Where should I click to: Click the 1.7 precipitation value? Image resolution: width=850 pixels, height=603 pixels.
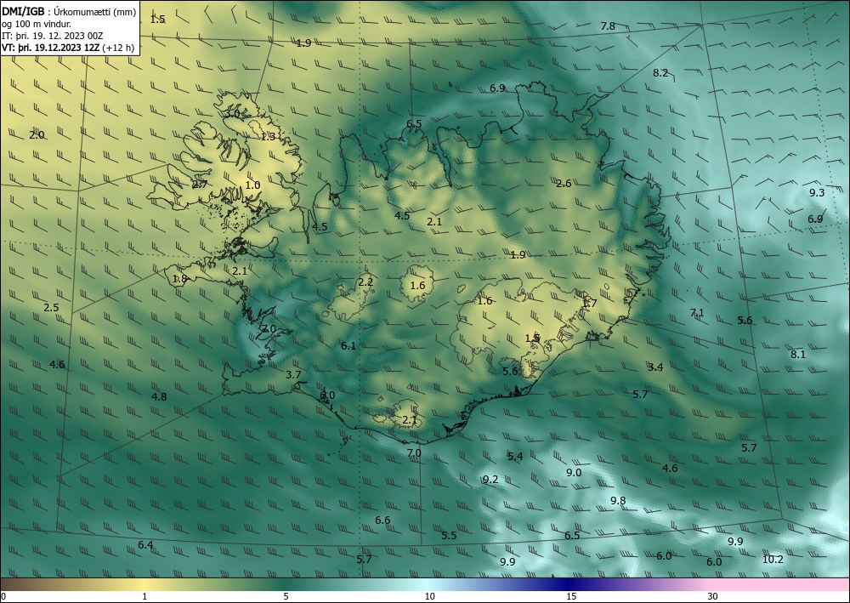(x=589, y=303)
